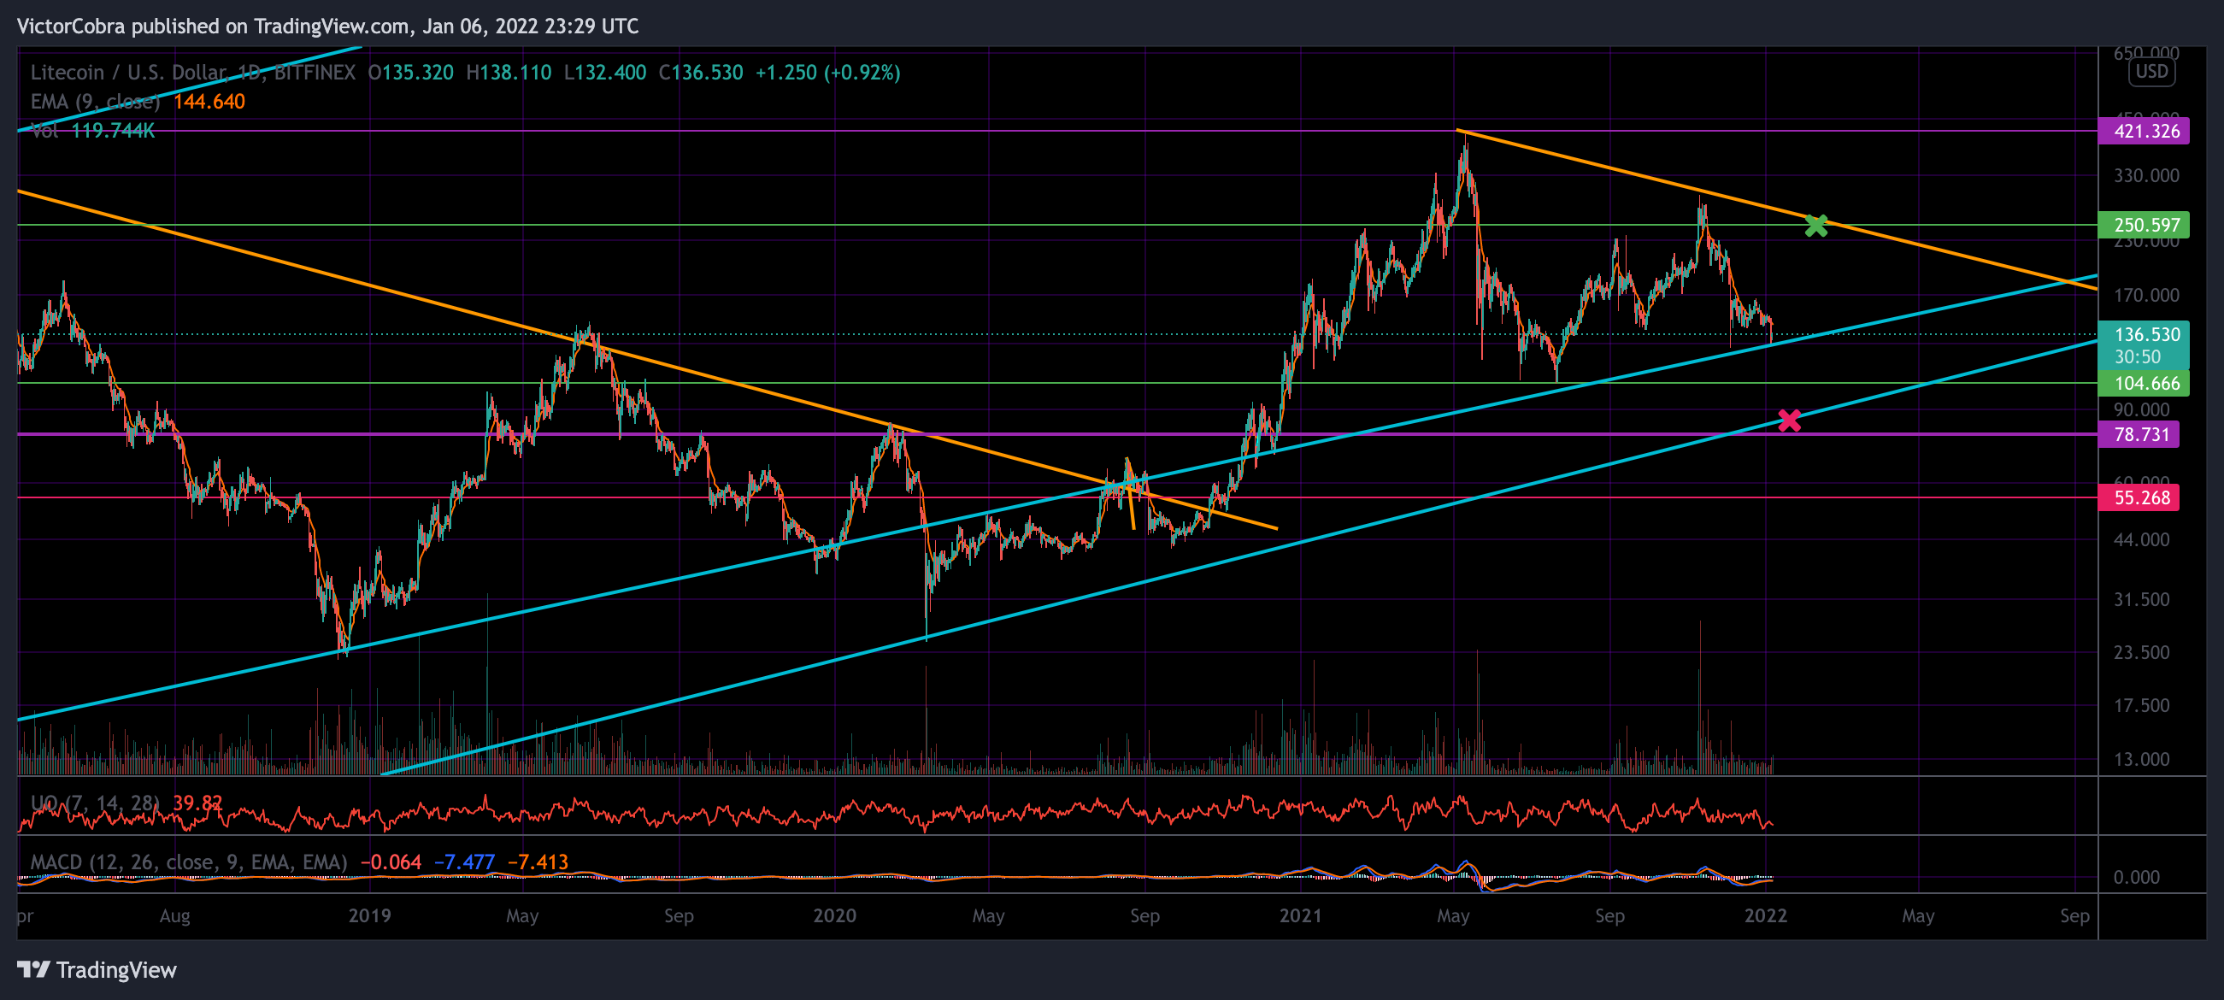Click the 44.000 price scale label

point(2141,539)
